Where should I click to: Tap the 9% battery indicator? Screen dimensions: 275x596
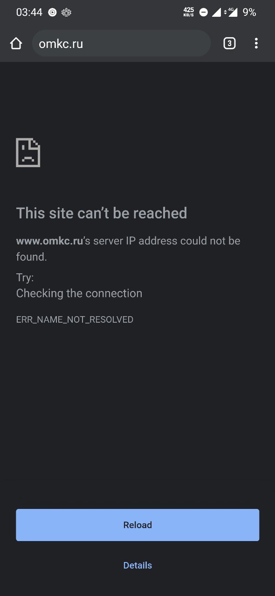tap(249, 13)
